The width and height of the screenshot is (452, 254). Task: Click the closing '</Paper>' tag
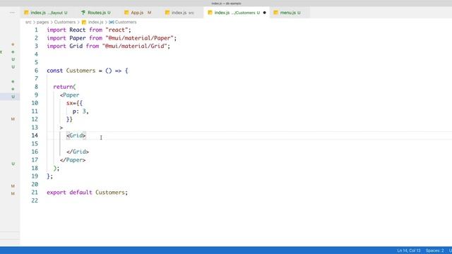coord(73,160)
